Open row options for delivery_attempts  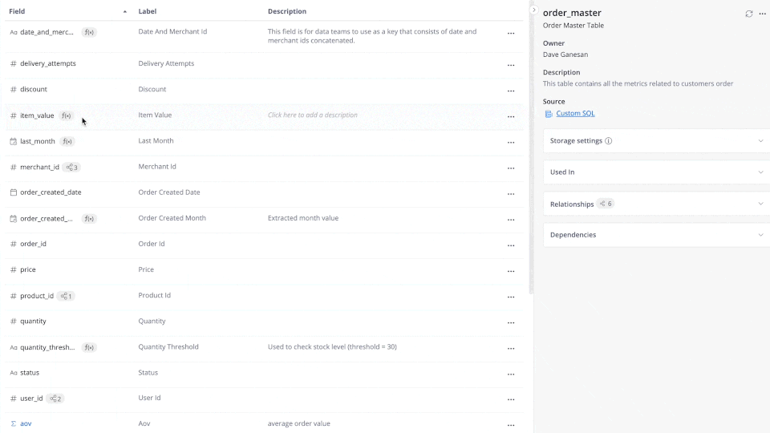coord(511,65)
